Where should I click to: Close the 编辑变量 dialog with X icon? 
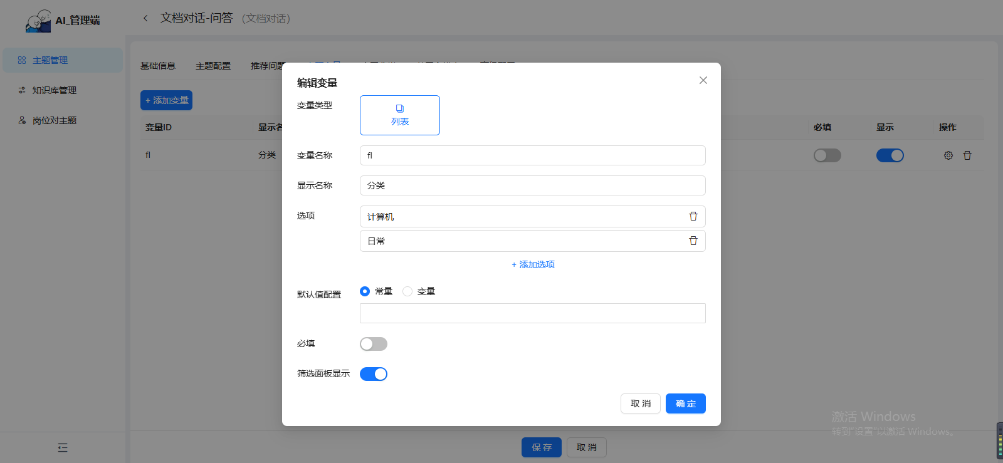click(703, 80)
